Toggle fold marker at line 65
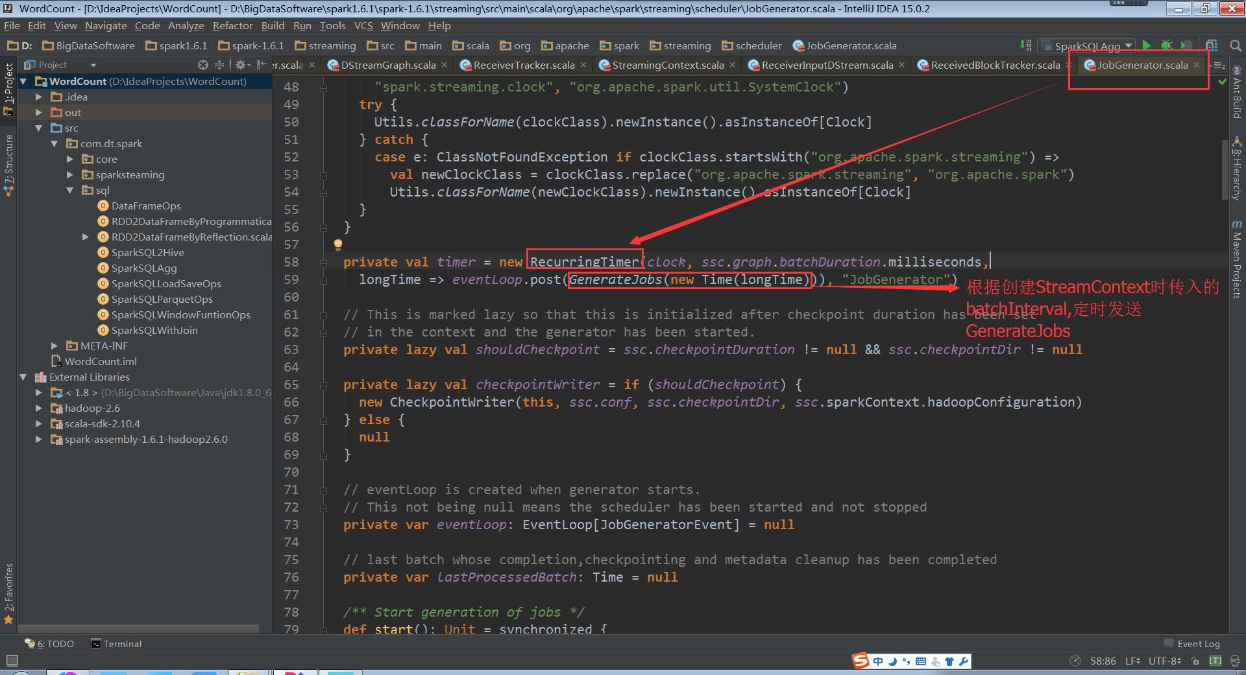This screenshot has height=675, width=1246. point(323,385)
